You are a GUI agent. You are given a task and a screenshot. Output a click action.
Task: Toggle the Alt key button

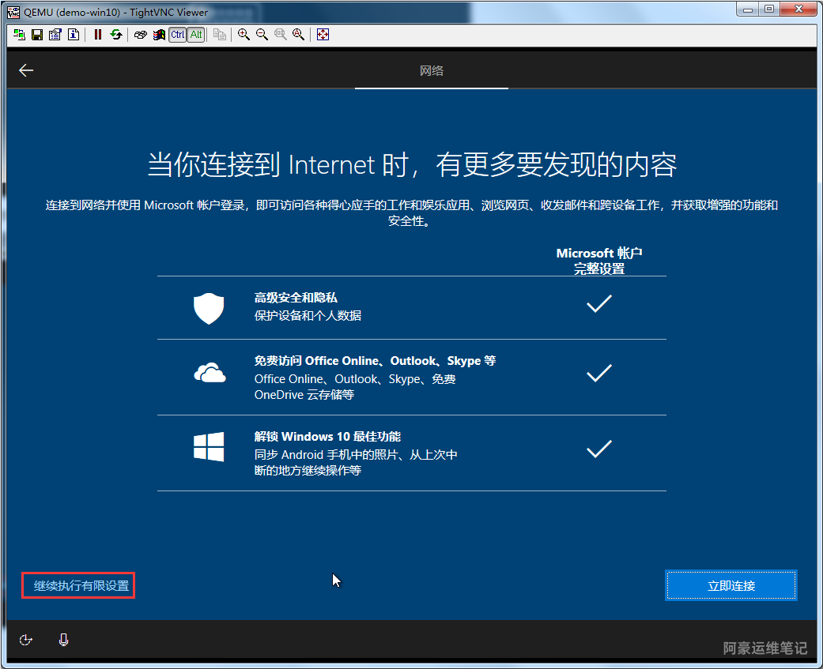[x=196, y=35]
